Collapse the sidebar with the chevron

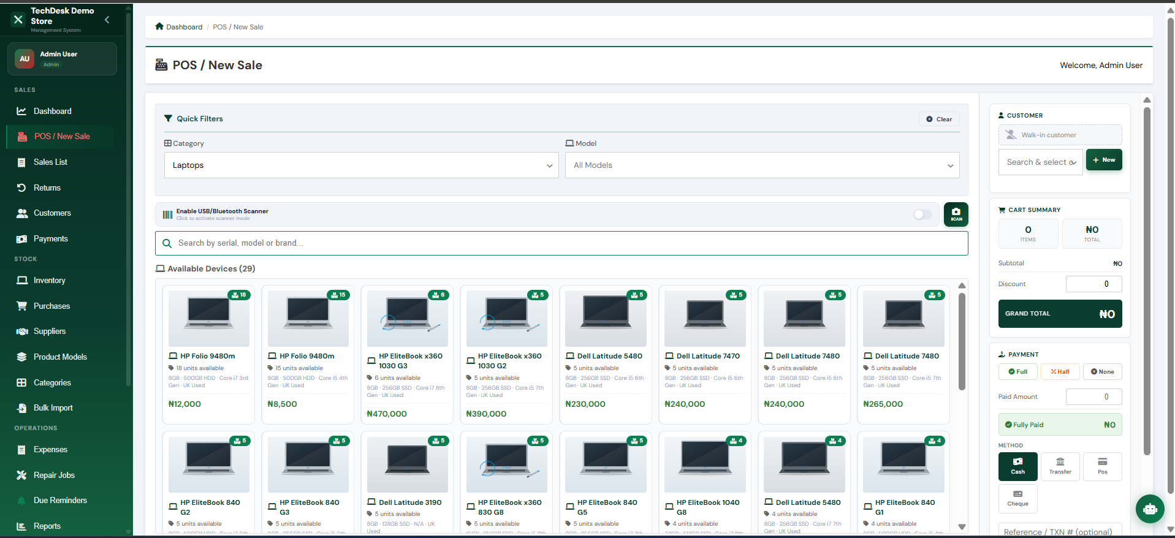[x=107, y=20]
